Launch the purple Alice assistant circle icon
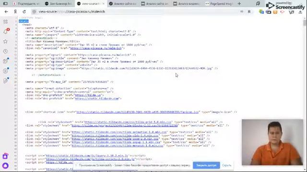 (x=5, y=166)
